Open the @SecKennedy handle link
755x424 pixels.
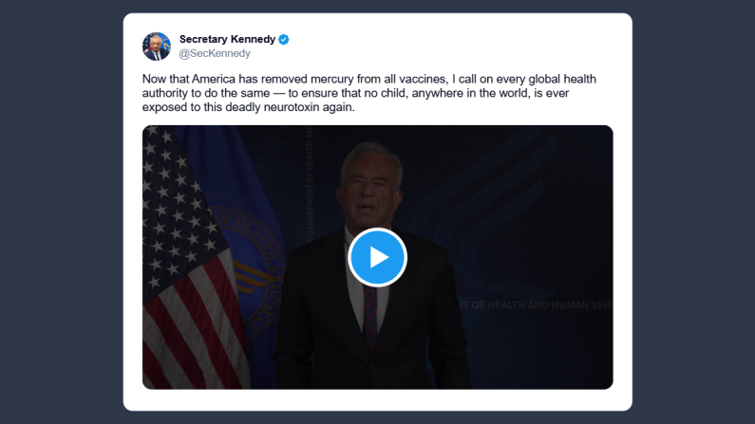pyautogui.click(x=215, y=54)
